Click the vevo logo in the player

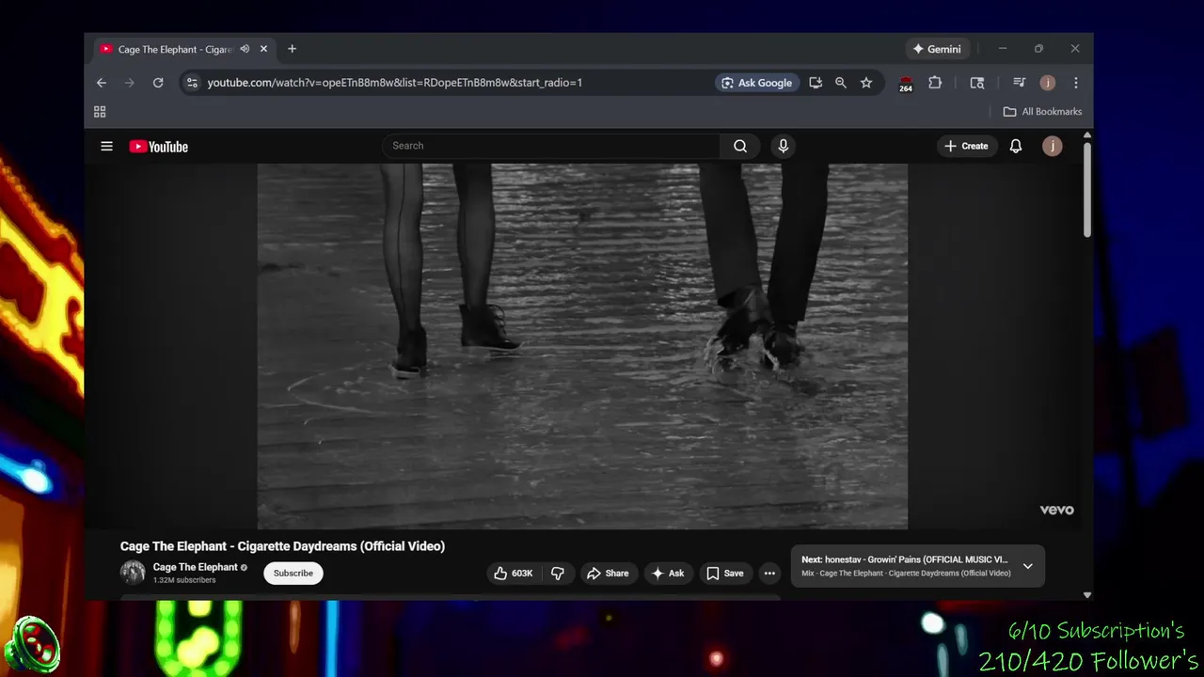click(x=1056, y=510)
